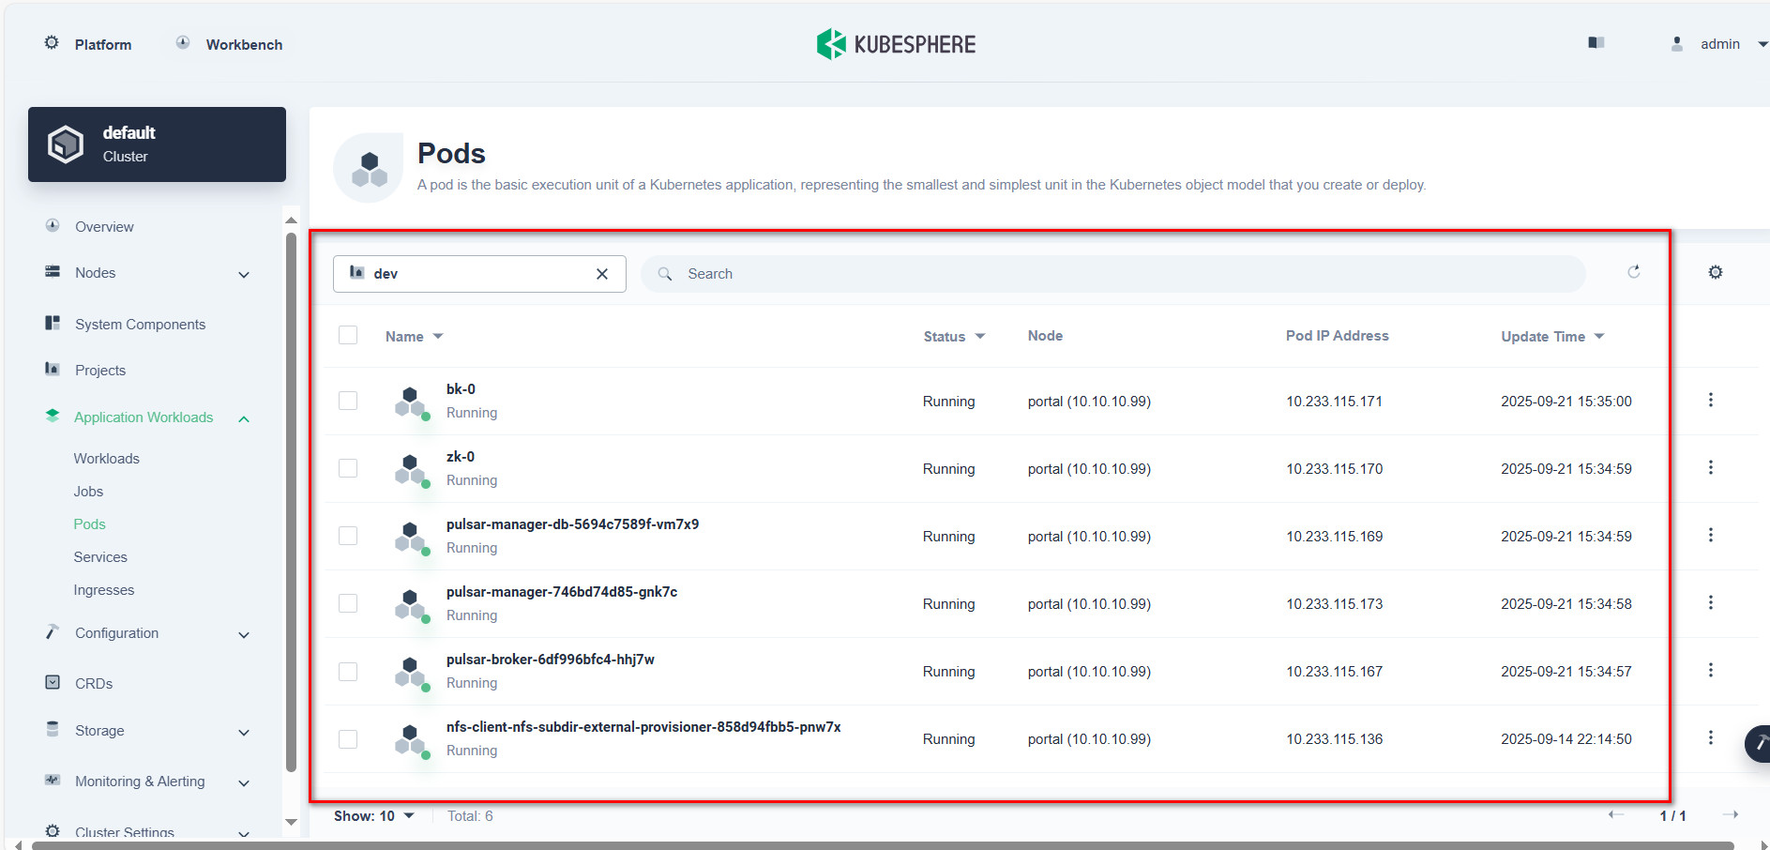Open the admin user dropdown arrow
Viewport: 1770px width, 850px height.
click(x=1762, y=44)
